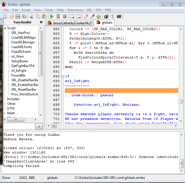Open the Extensions menu
This screenshot has height=183, width=185.
point(75,10)
